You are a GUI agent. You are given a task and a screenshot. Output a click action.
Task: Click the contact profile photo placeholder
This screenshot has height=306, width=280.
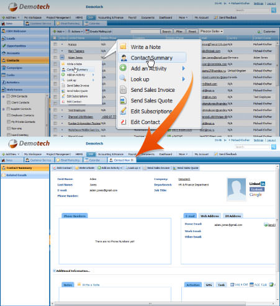tap(237, 189)
